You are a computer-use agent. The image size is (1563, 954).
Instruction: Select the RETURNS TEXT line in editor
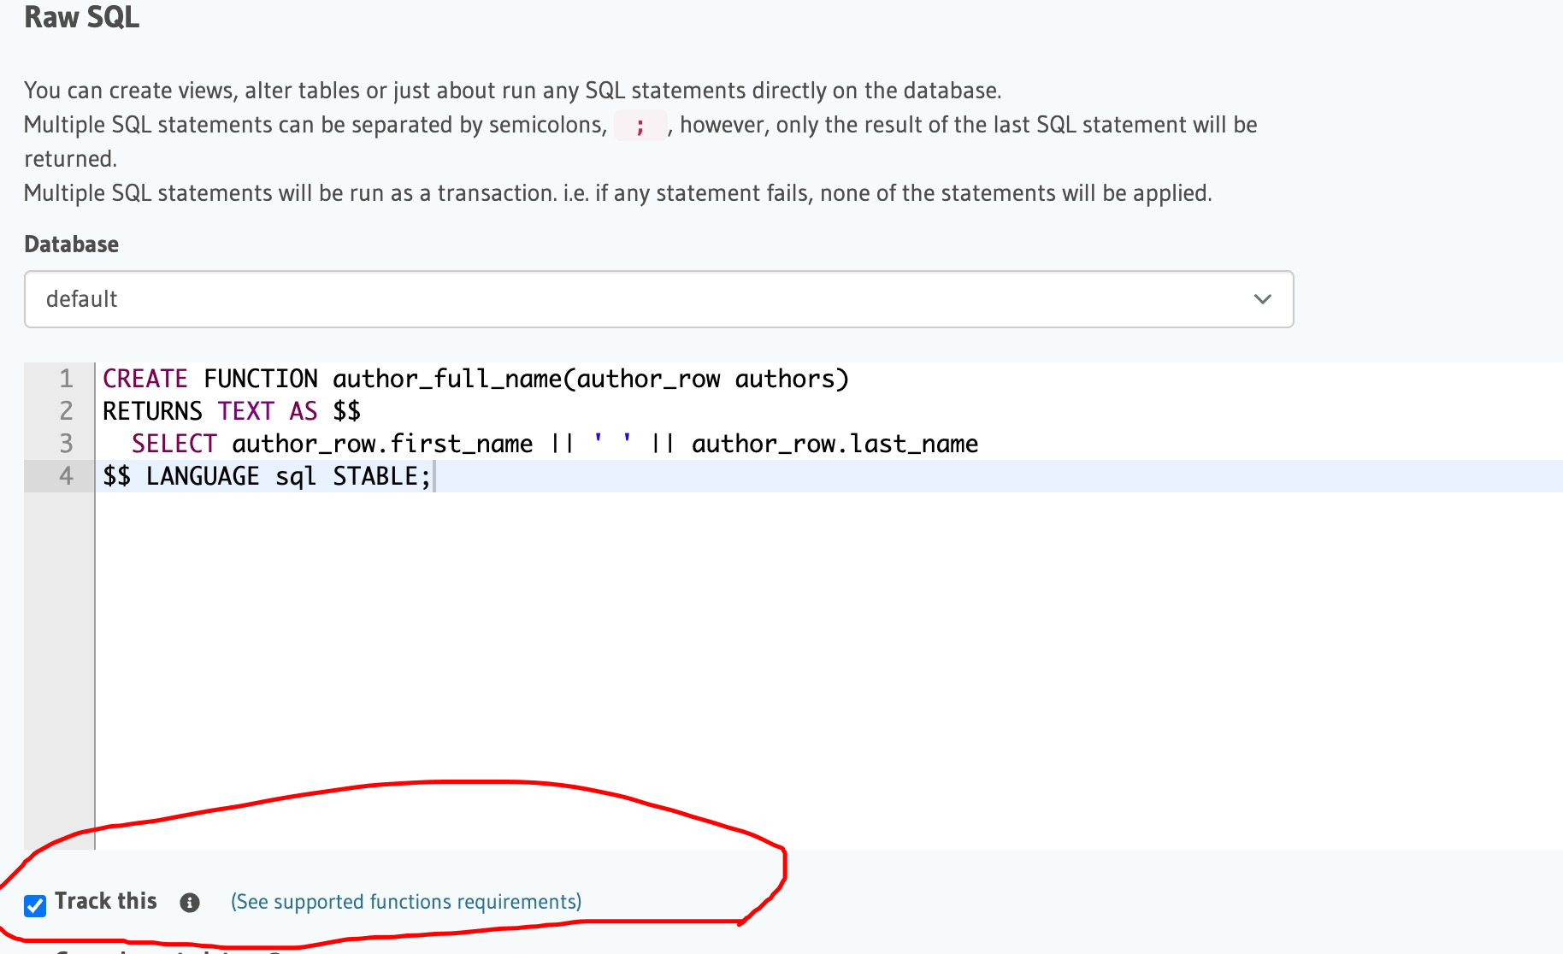pos(231,410)
